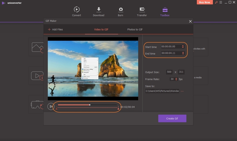Viewport: 237px width, 141px height.
Task: Click the white playhead on the progress bar
Action: 90,105
